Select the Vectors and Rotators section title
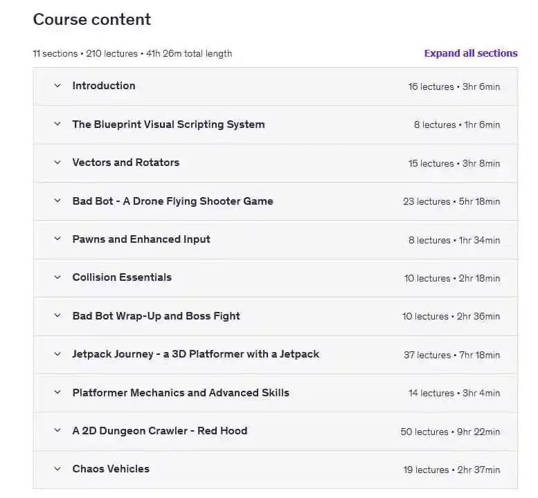Viewport: 538px width, 498px height. point(125,163)
